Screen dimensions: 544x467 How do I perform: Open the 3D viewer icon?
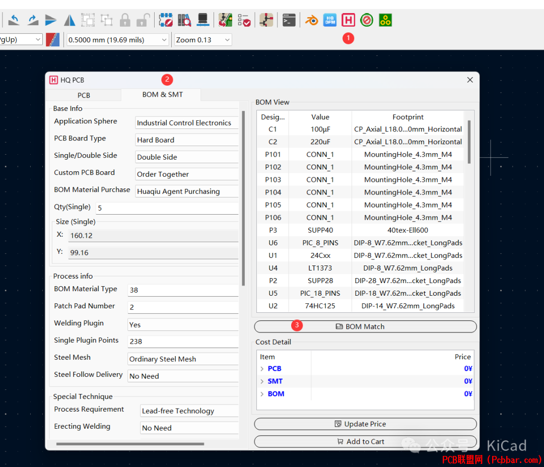203,20
